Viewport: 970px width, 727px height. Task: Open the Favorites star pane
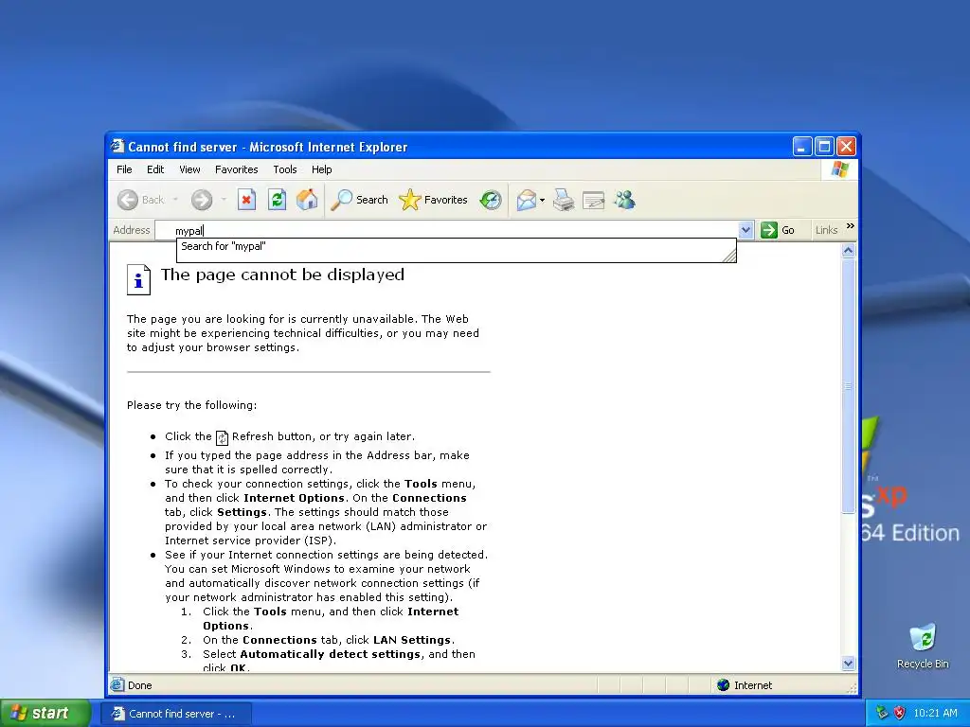click(x=433, y=200)
